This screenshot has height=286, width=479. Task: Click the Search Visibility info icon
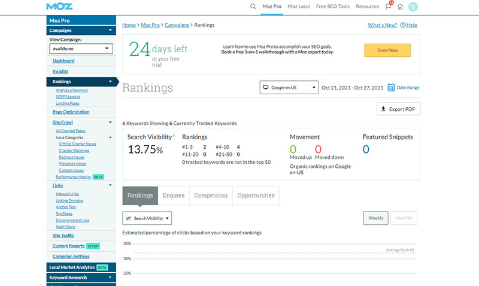[x=174, y=135]
